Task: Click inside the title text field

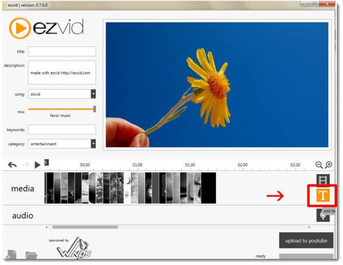Action: (x=62, y=51)
